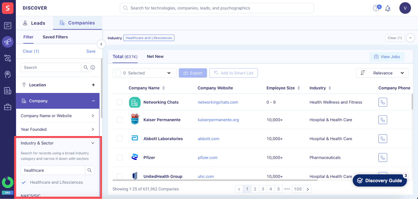The height and width of the screenshot is (199, 418).
Task: Open the Slintel logo home
Action: tap(8, 8)
